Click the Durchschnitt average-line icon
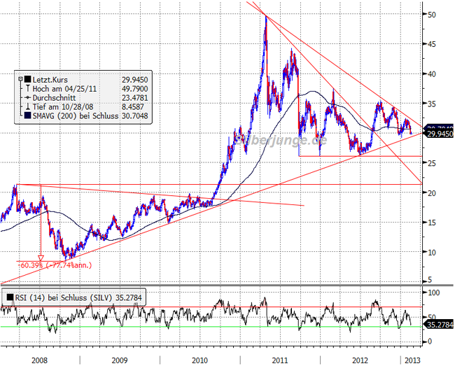 point(27,98)
